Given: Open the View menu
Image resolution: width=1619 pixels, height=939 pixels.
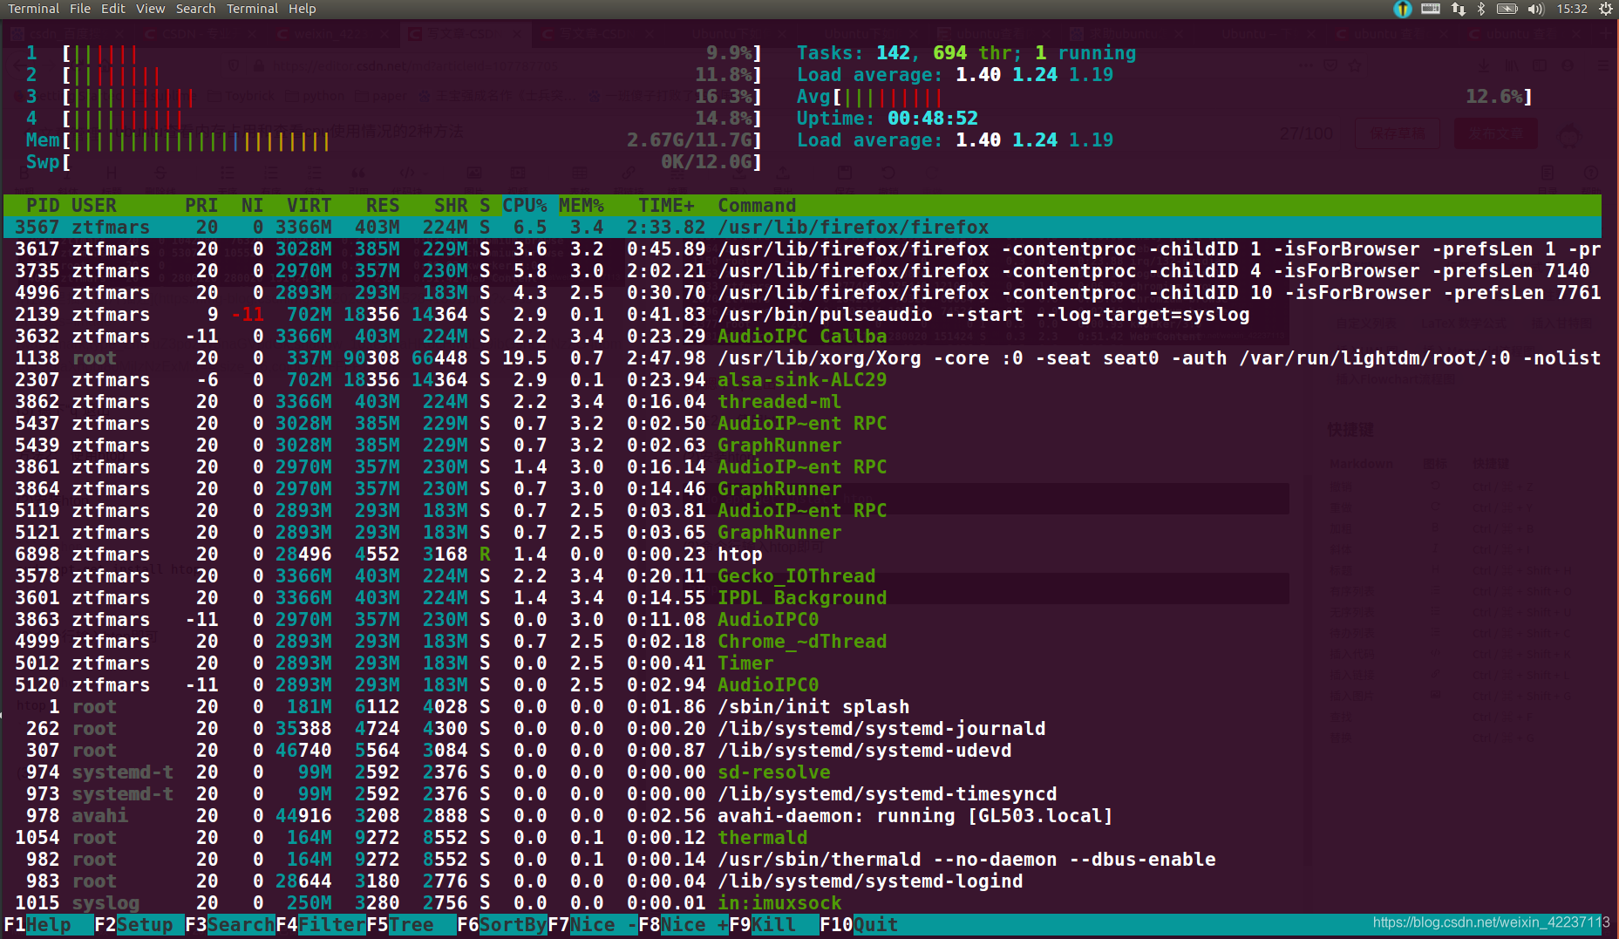Looking at the screenshot, I should coord(150,9).
